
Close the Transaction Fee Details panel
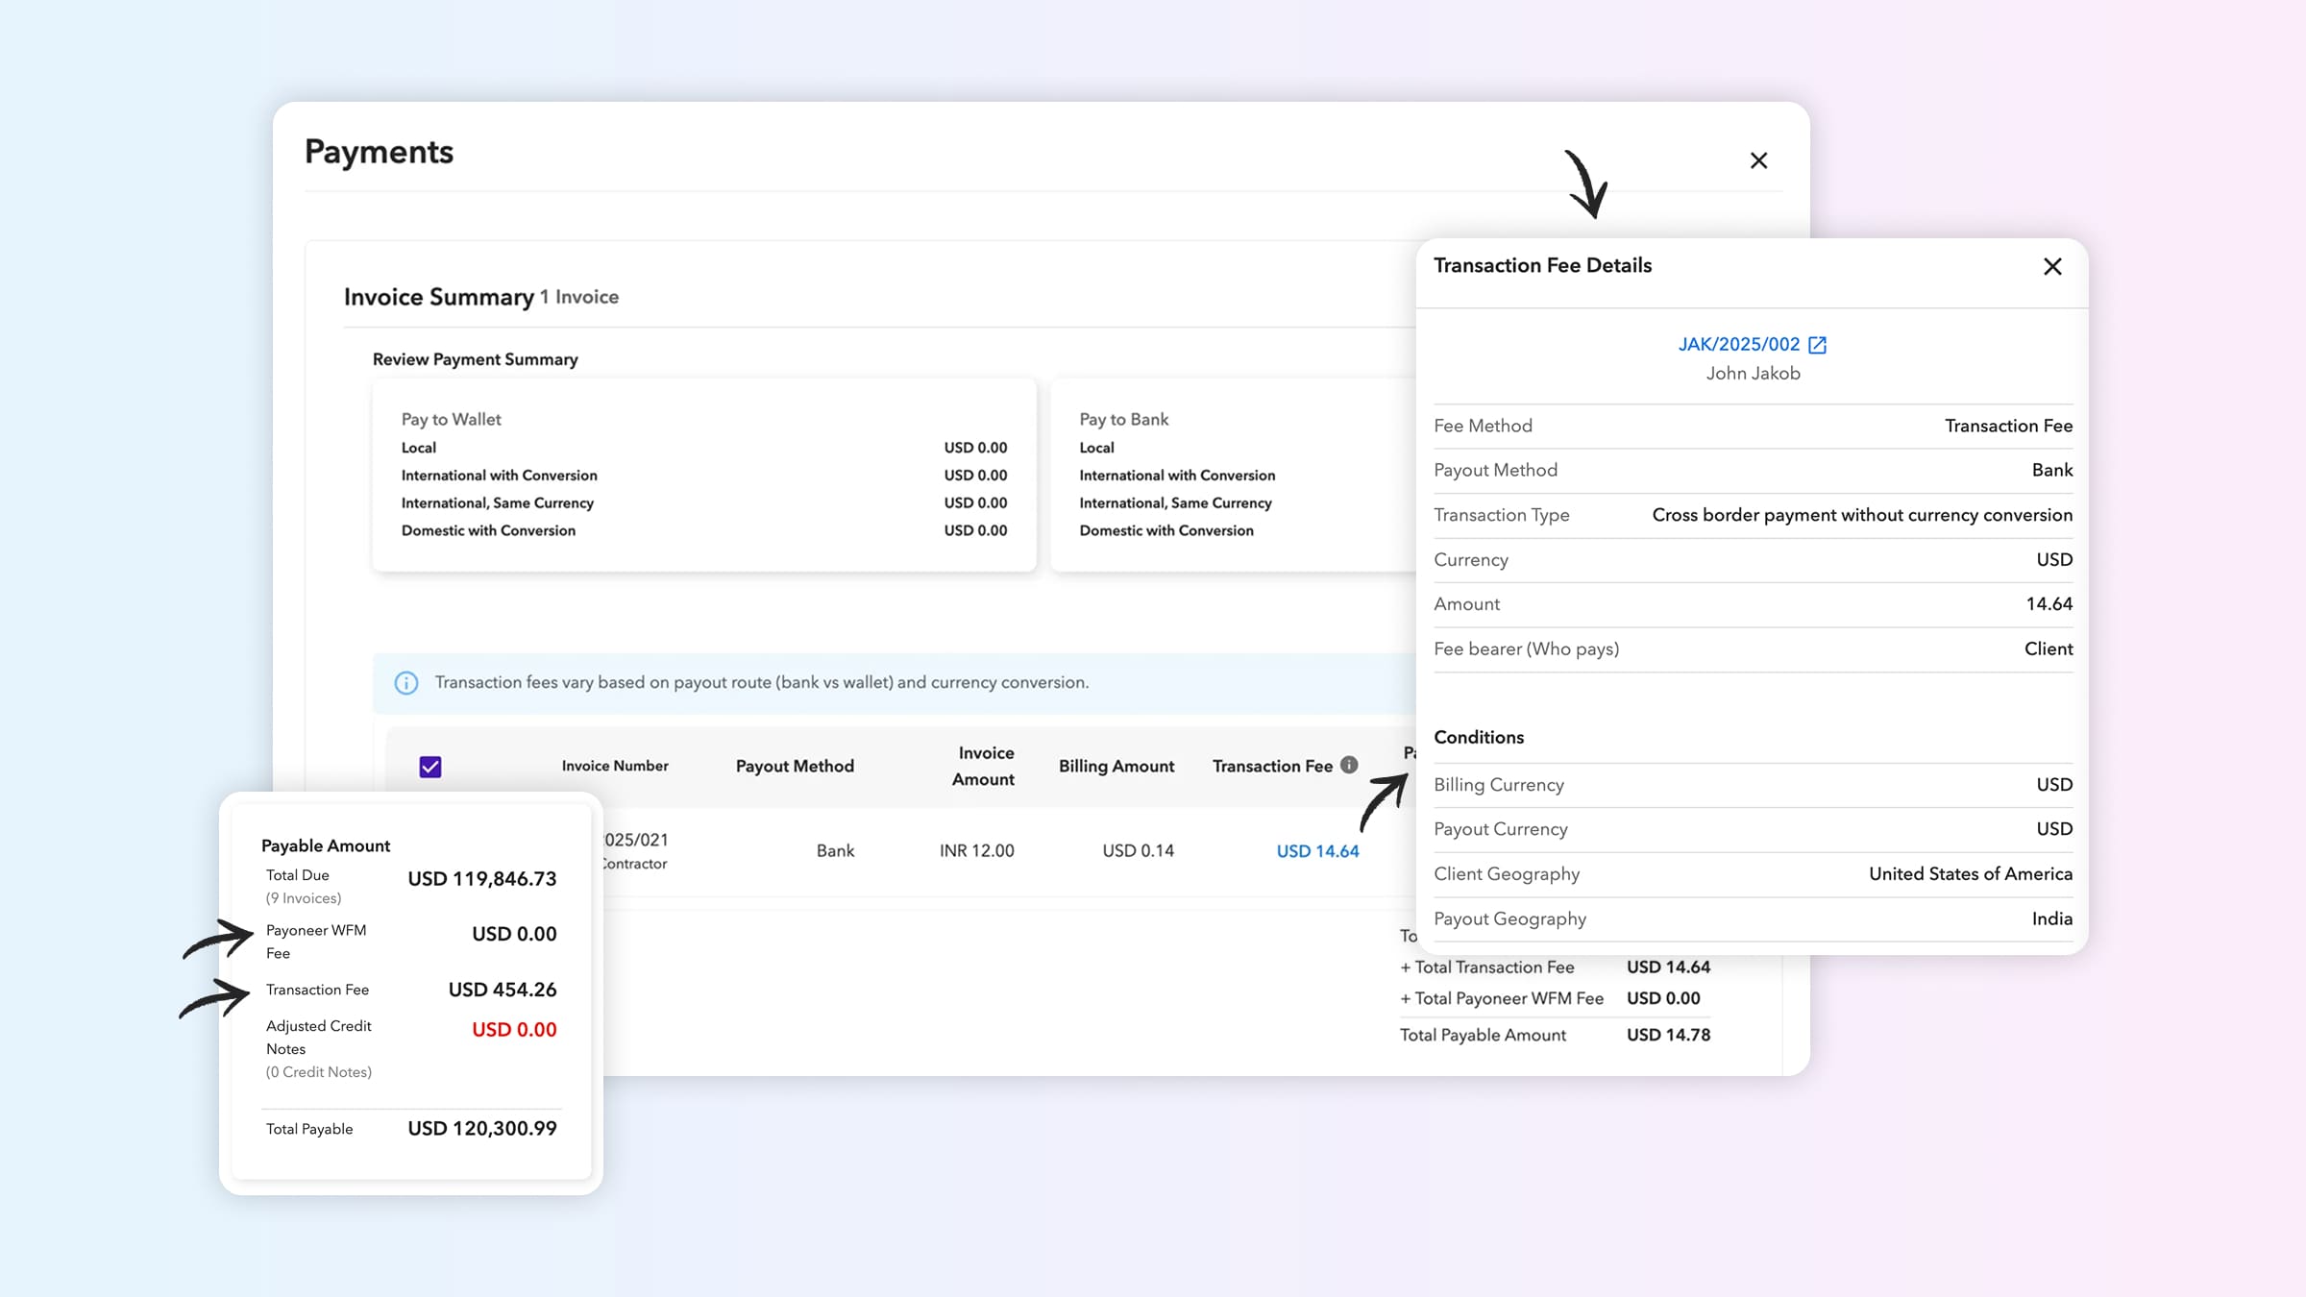pos(2052,267)
